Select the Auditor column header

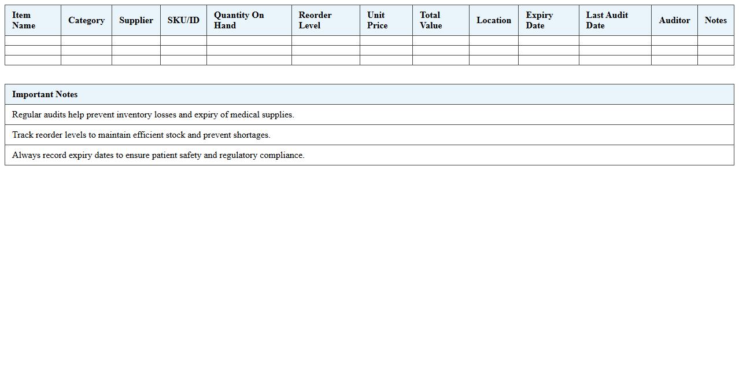(x=674, y=20)
